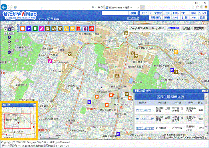Select the 民間地図 basemap
The image size is (209, 148).
point(173,28)
